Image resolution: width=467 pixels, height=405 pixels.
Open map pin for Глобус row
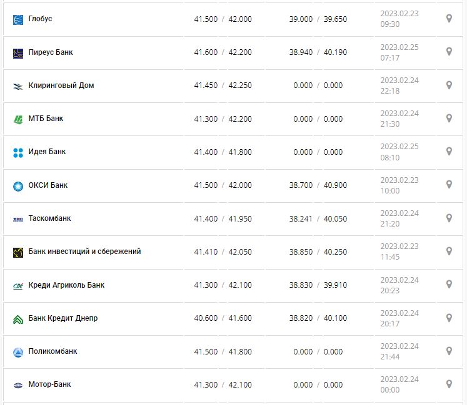point(448,19)
